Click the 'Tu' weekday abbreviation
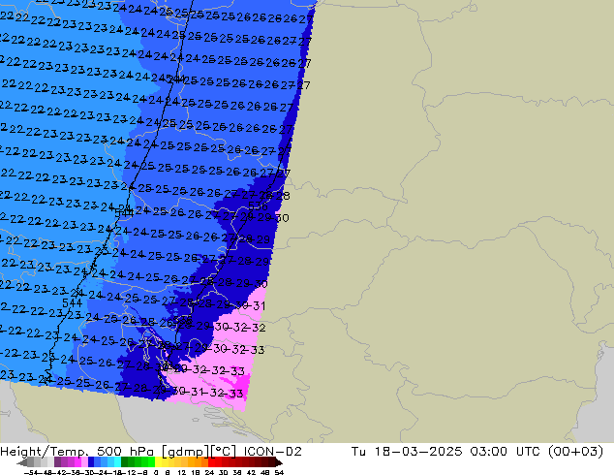The width and height of the screenshot is (614, 475). point(358,452)
